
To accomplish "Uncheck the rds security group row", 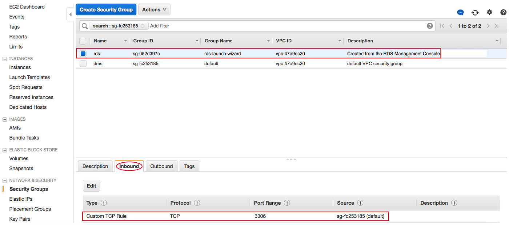I will tap(83, 53).
